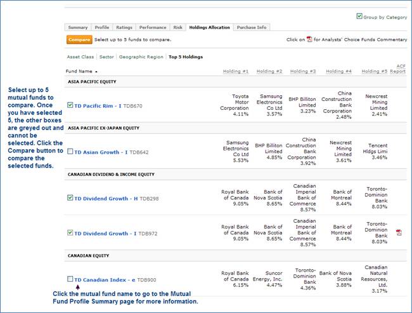Click the China Construction Bank Corporation 2.48% cell
412x313 pixels.
pyautogui.click(x=337, y=105)
